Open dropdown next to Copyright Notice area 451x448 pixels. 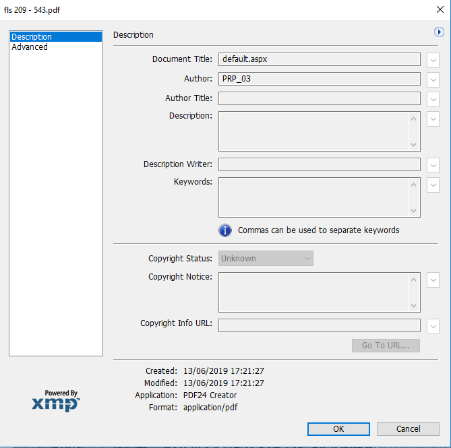click(x=433, y=280)
